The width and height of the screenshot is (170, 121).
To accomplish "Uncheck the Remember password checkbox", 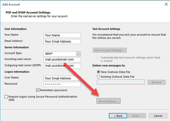I will [38, 90].
